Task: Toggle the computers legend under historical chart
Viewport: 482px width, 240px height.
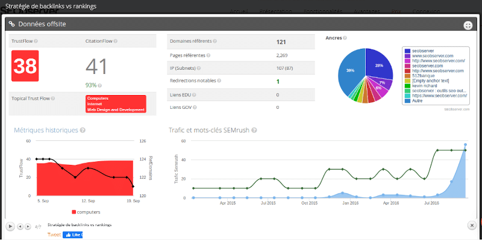Action: click(86, 212)
